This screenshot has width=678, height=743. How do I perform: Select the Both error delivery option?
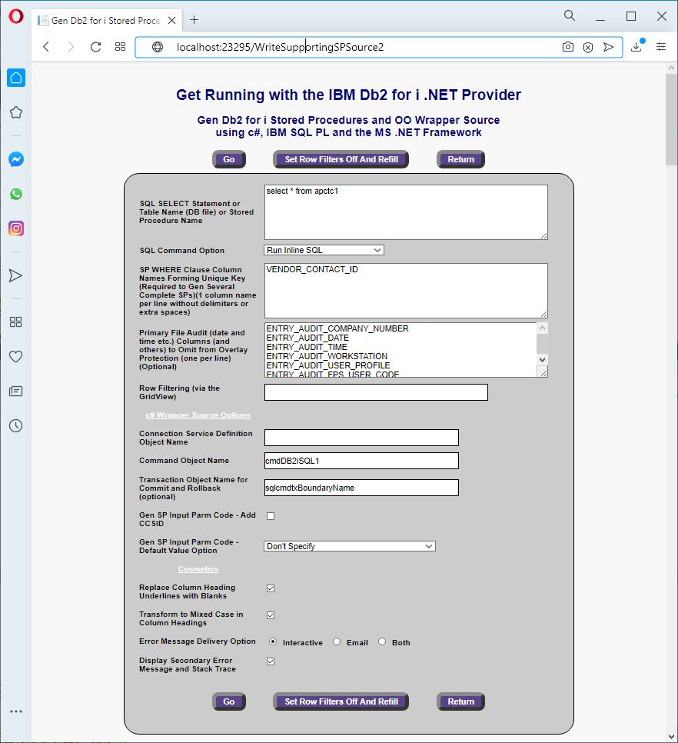coord(382,641)
